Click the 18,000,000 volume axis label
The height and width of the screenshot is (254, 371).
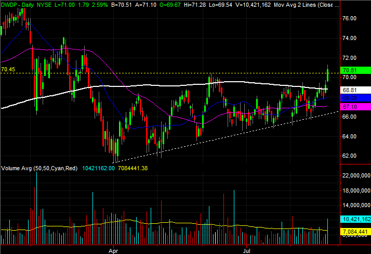[356, 190]
